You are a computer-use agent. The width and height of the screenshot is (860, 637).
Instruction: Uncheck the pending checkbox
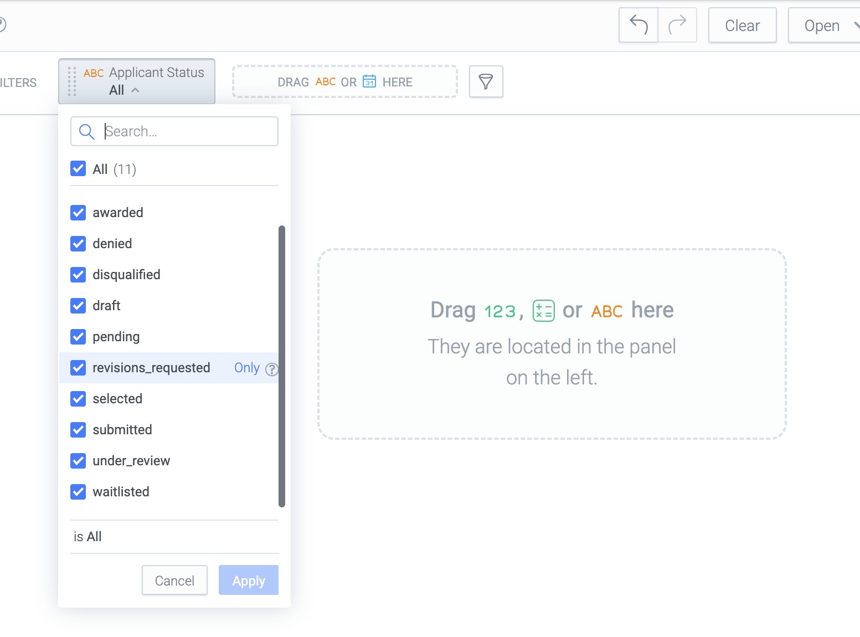point(78,337)
